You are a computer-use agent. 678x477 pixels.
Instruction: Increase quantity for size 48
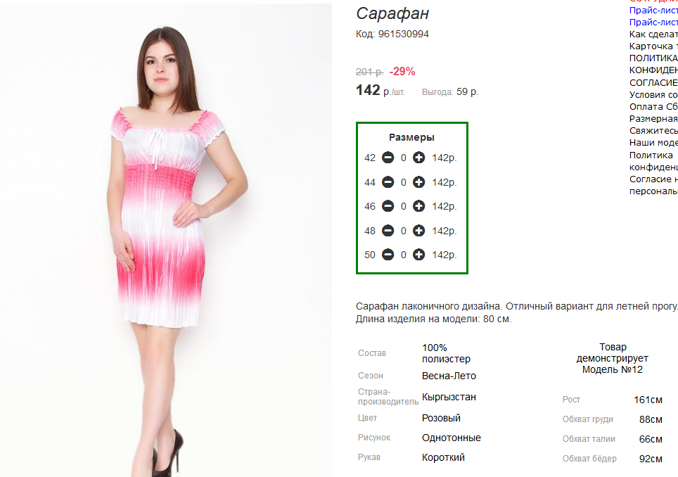(418, 231)
